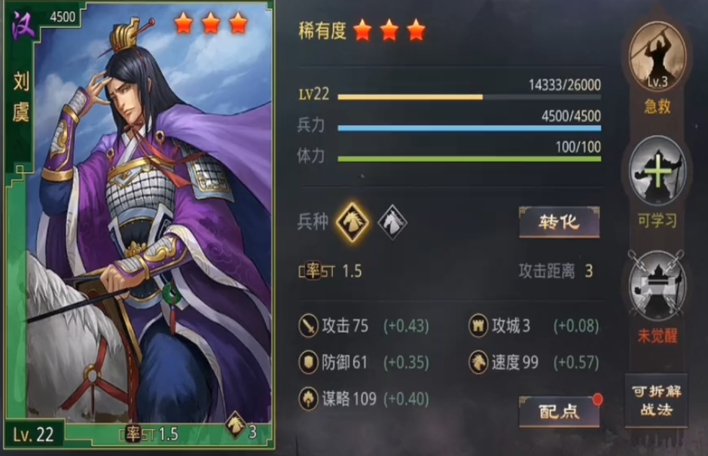Click the LV22 experience progress bar
The width and height of the screenshot is (708, 456).
[469, 97]
